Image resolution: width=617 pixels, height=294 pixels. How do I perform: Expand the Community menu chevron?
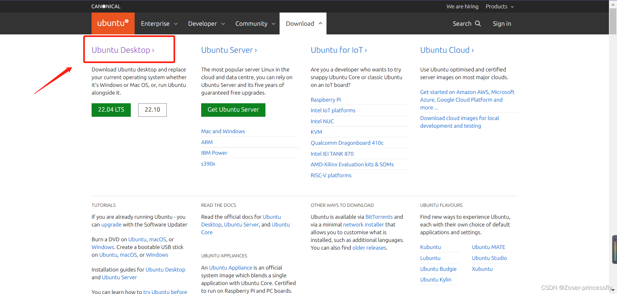tap(273, 24)
